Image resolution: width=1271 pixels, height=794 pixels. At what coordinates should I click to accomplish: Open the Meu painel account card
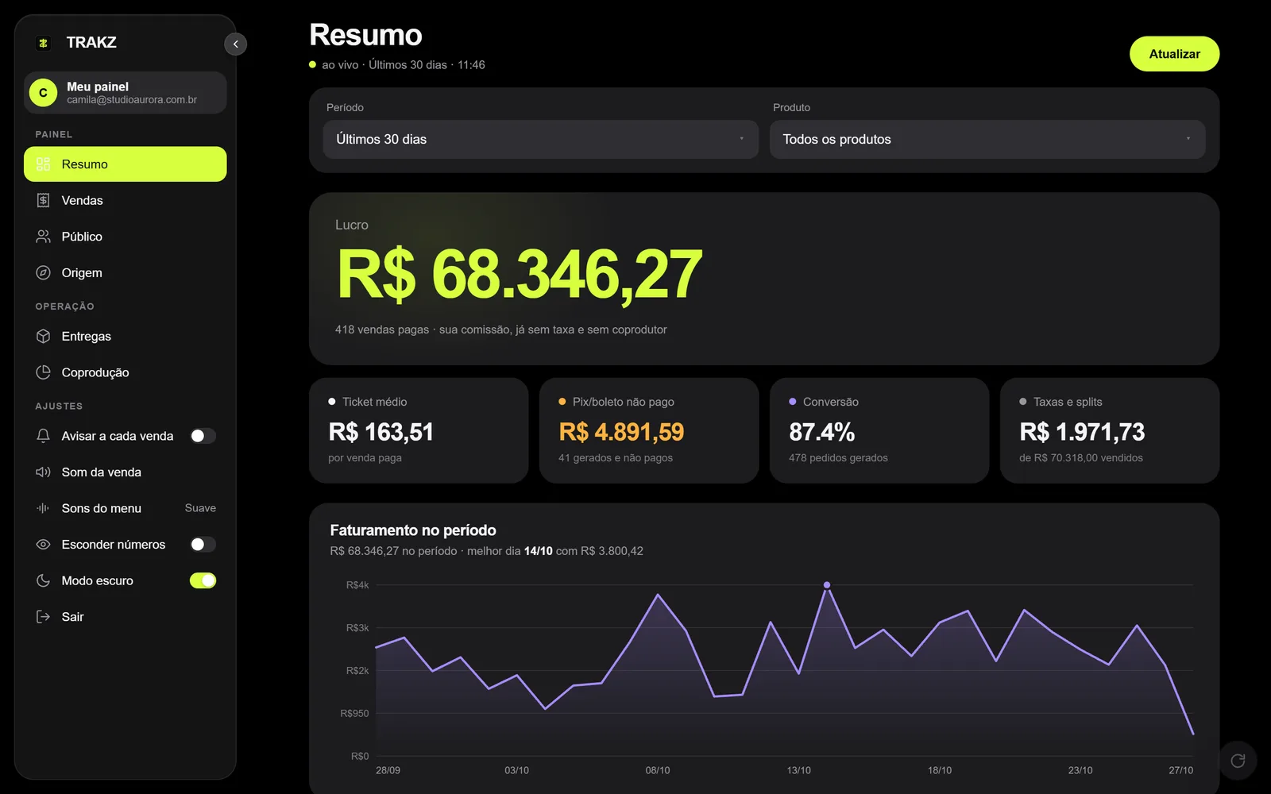coord(126,93)
